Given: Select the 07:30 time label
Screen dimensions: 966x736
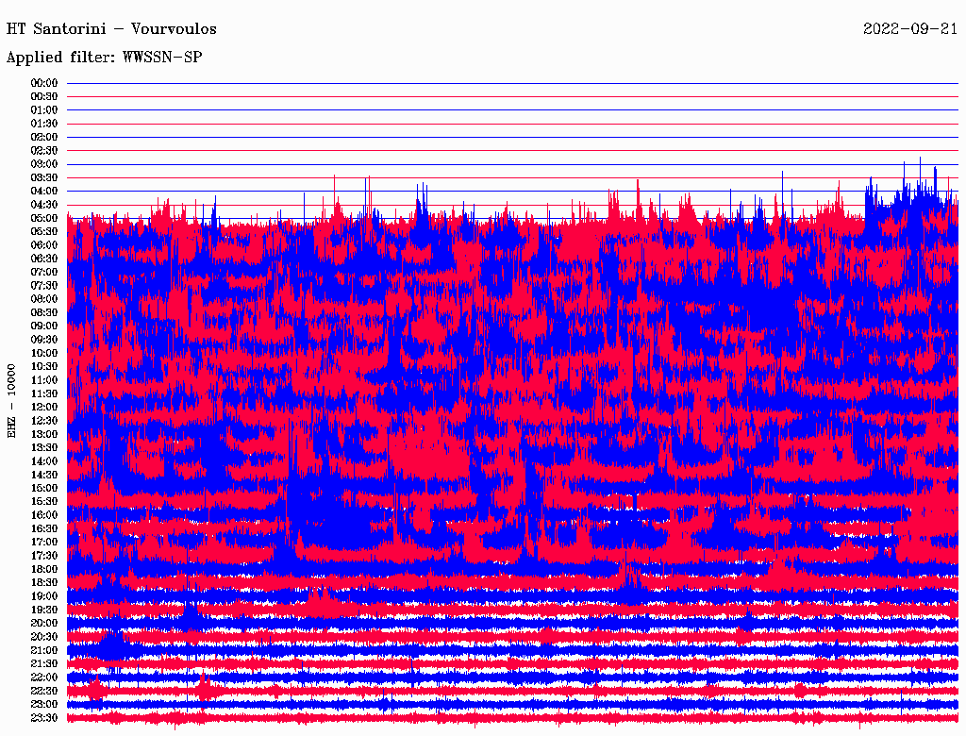Looking at the screenshot, I should point(44,286).
